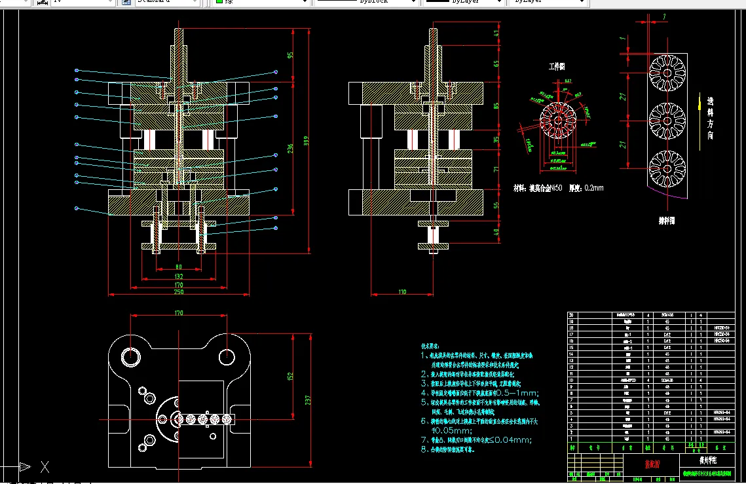The height and width of the screenshot is (484, 746).
Task: Select the 250 base width dimension
Action: coord(178,291)
